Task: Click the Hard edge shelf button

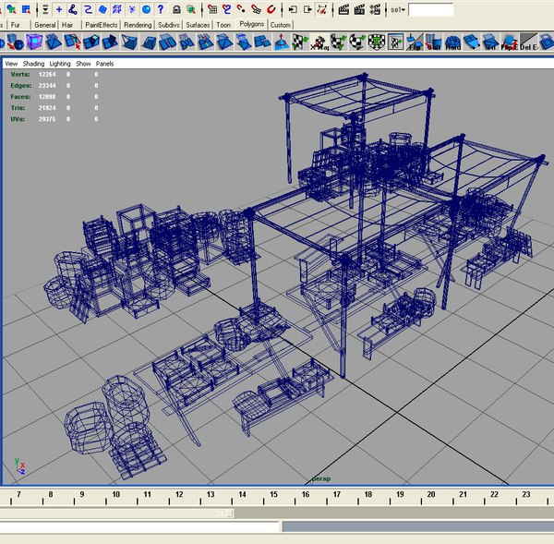Action: pos(452,42)
